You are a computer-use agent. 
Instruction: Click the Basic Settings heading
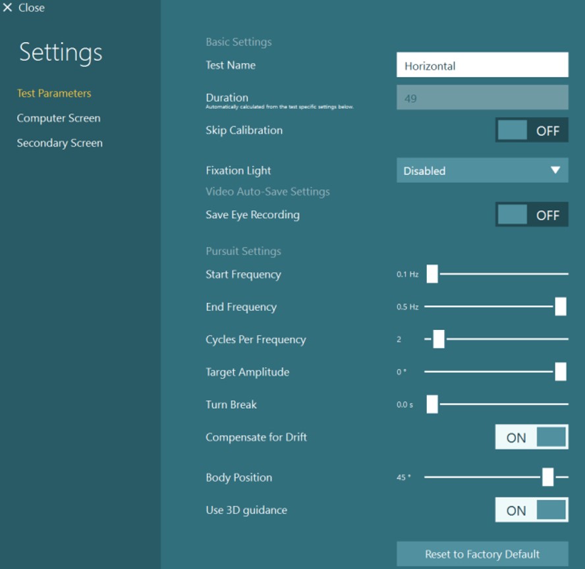coord(238,41)
